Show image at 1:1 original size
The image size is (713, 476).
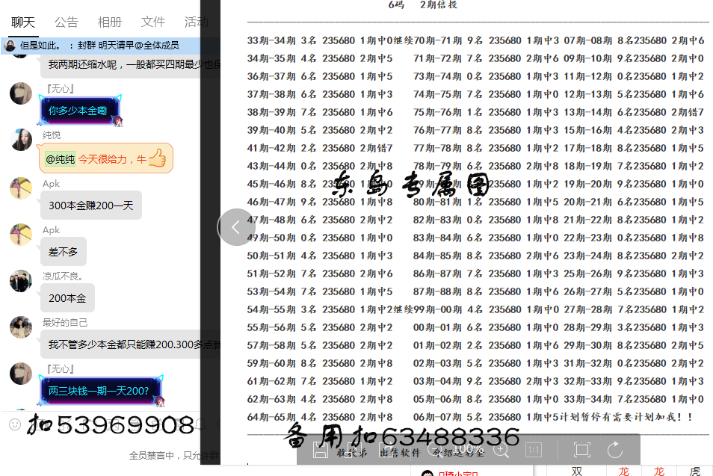point(533,450)
